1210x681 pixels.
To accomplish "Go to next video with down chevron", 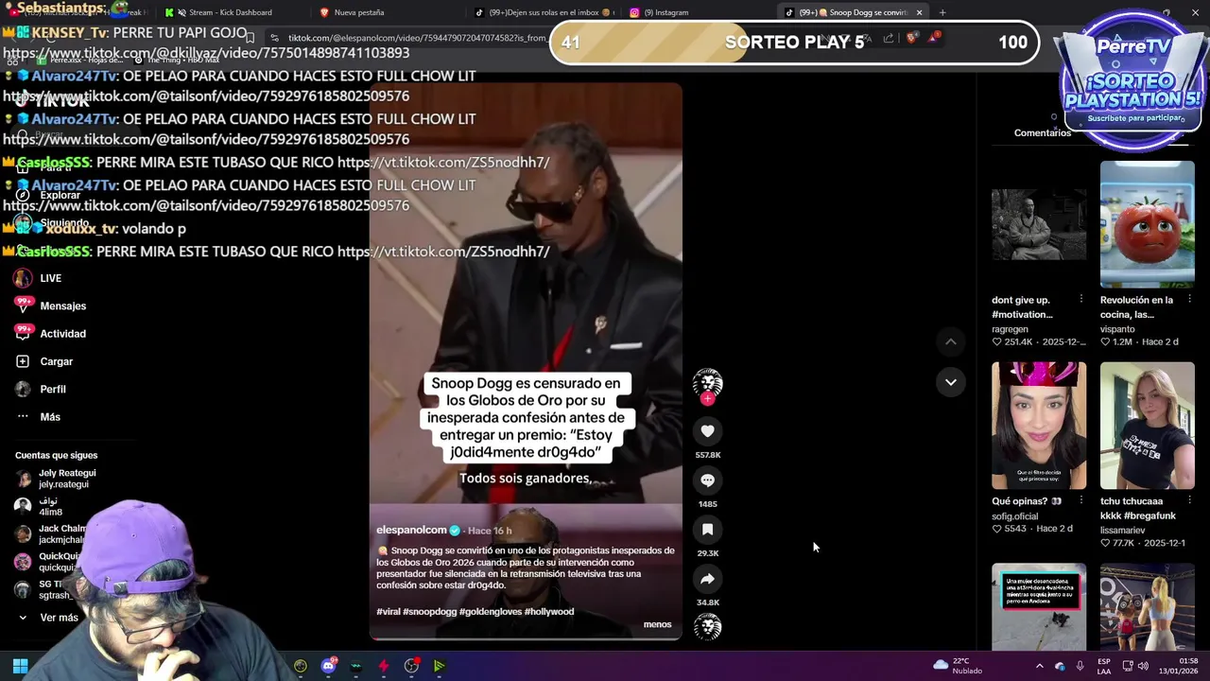I will point(951,382).
